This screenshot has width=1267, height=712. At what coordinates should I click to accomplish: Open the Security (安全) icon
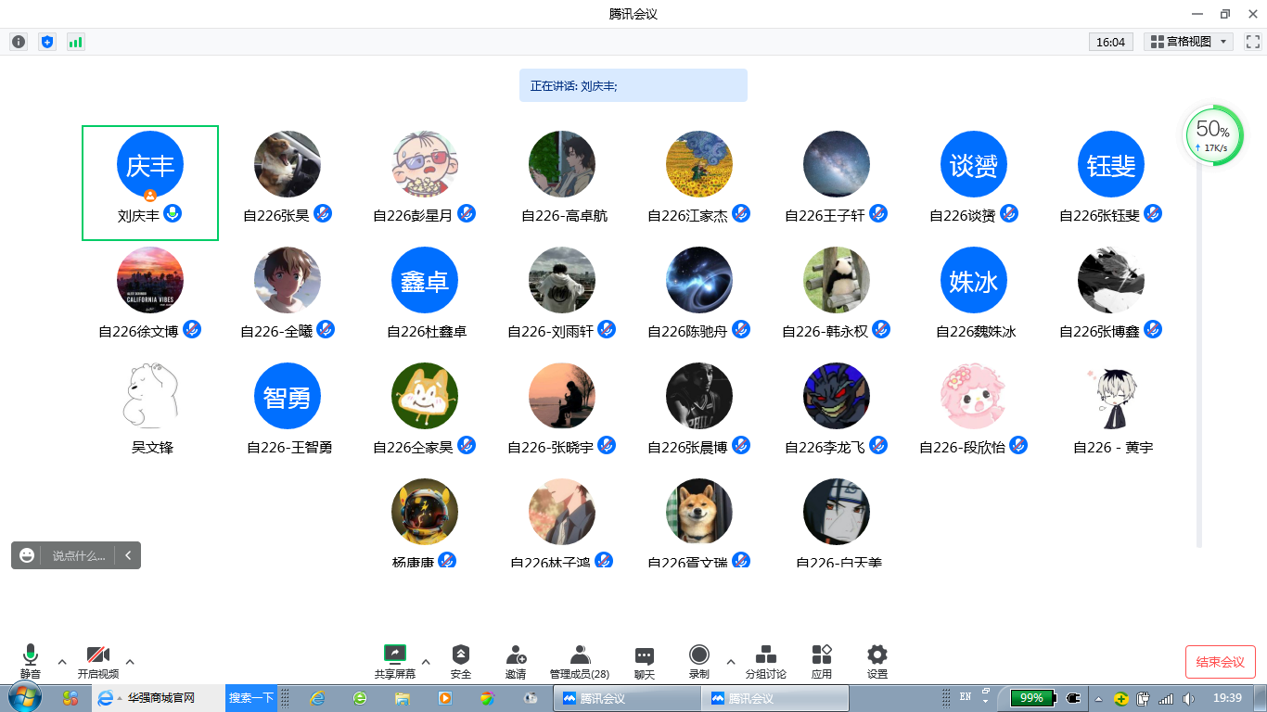pos(461,661)
